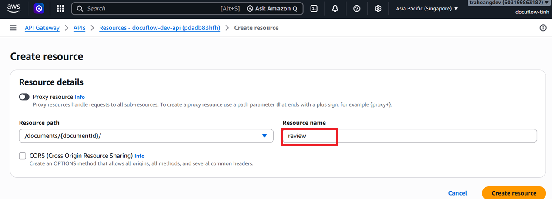552x199 pixels.
Task: Open the hamburger side navigation menu
Action: (13, 28)
